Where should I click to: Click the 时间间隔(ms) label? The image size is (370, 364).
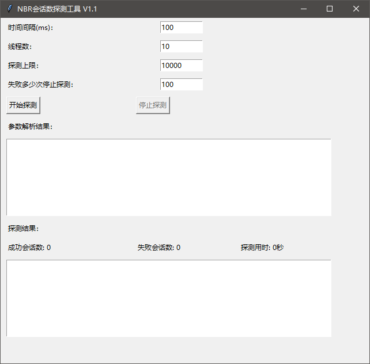pos(31,28)
